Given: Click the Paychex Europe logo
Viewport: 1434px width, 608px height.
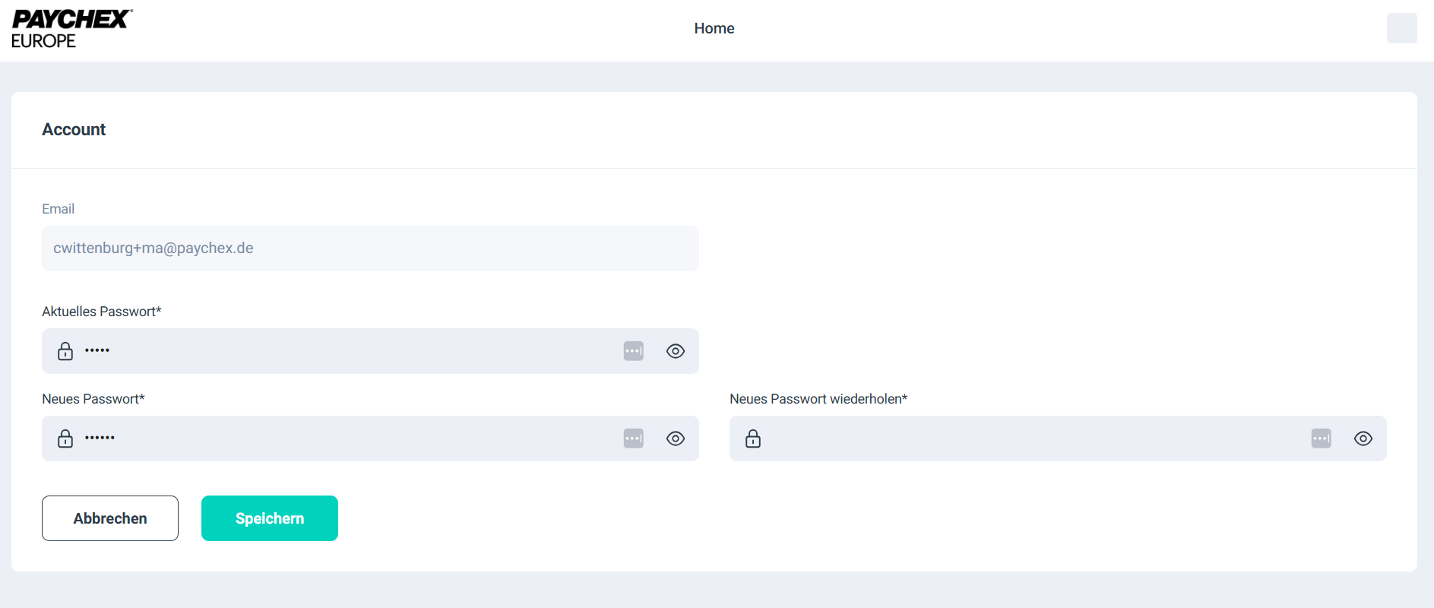Looking at the screenshot, I should [x=72, y=29].
